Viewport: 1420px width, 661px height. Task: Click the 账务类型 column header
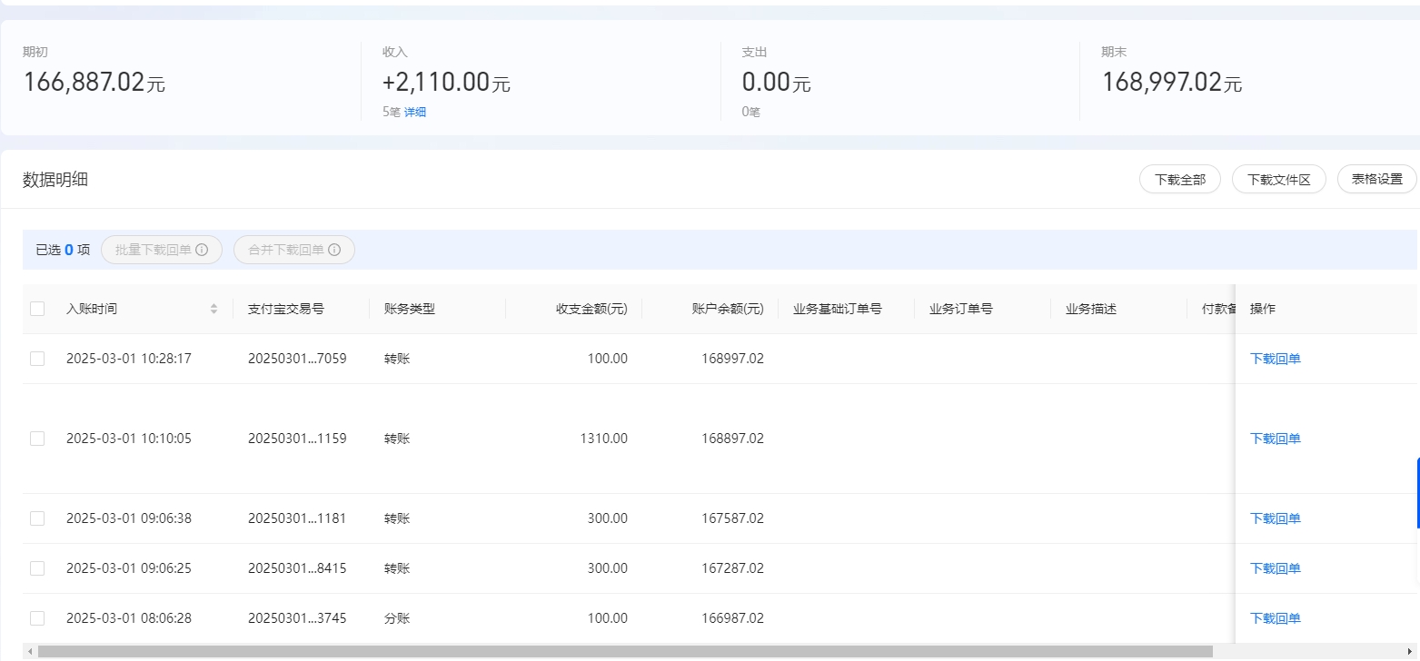coord(410,309)
